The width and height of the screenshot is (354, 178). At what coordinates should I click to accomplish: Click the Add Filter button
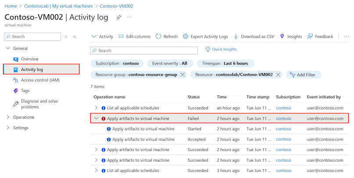[303, 75]
